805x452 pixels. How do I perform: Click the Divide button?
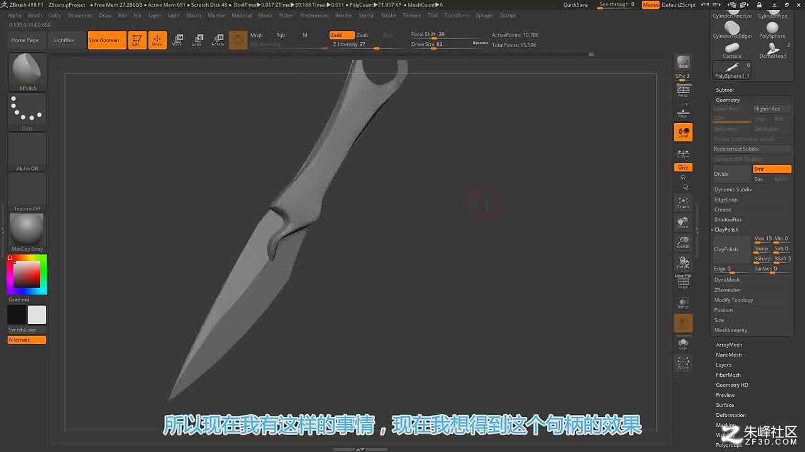click(x=732, y=174)
